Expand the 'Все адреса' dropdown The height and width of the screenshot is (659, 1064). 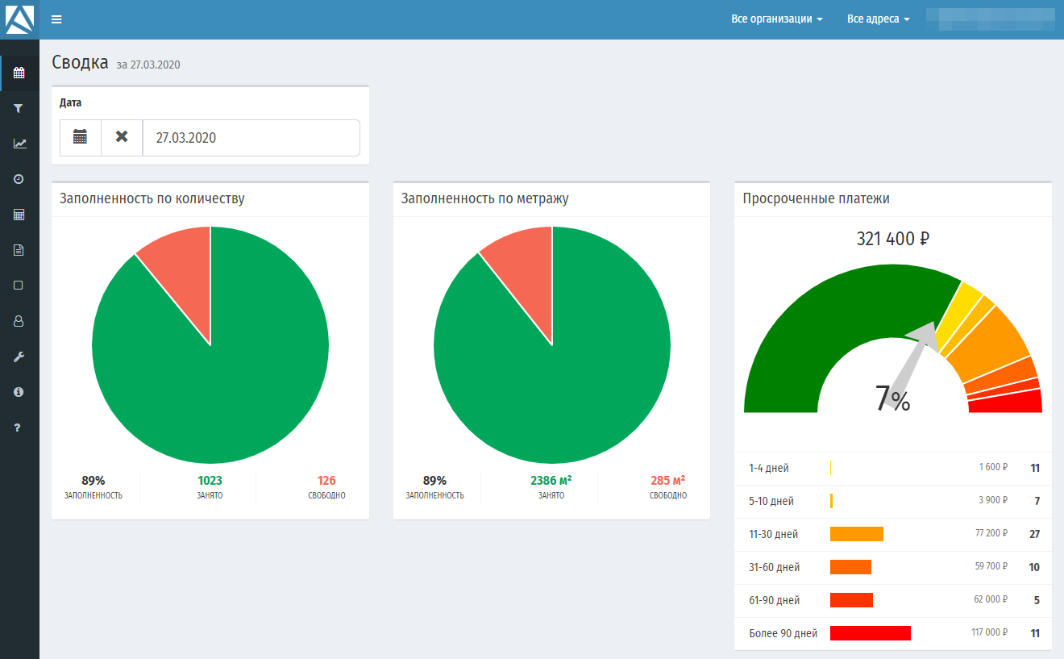pyautogui.click(x=878, y=19)
